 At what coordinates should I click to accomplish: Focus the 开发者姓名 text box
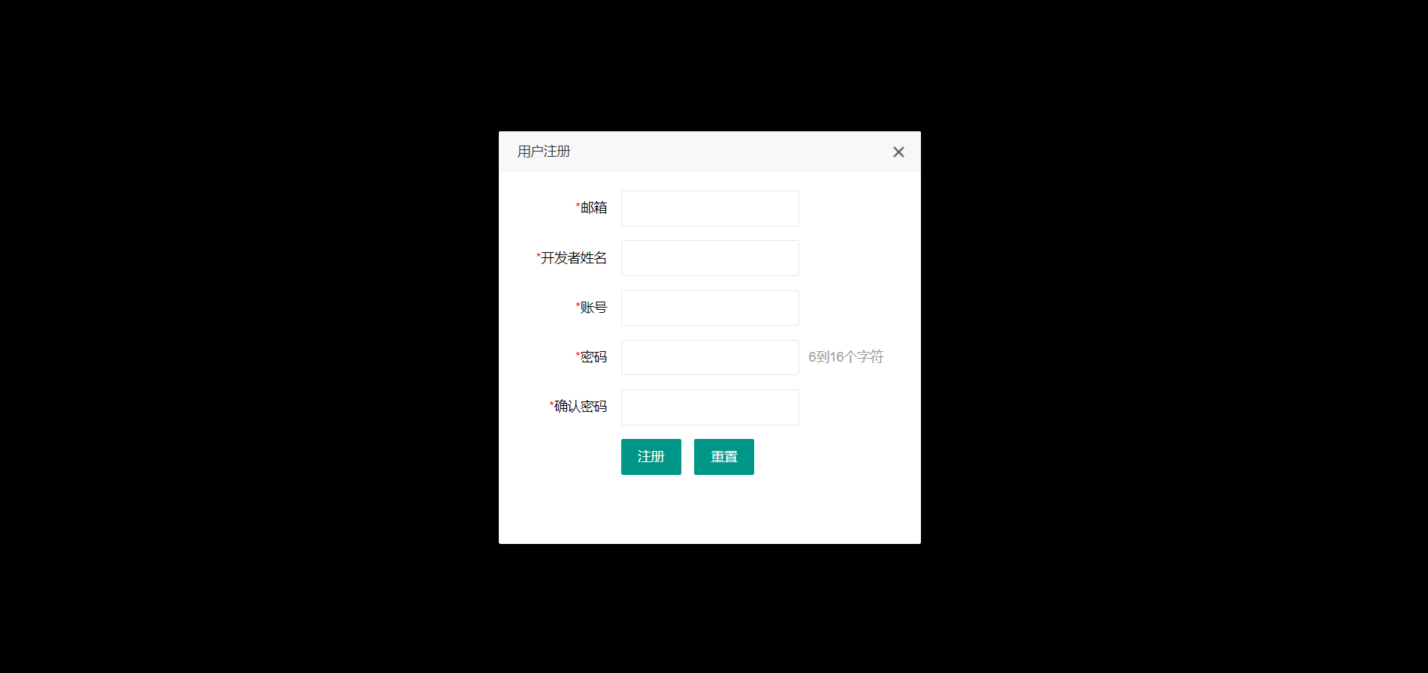tap(710, 258)
